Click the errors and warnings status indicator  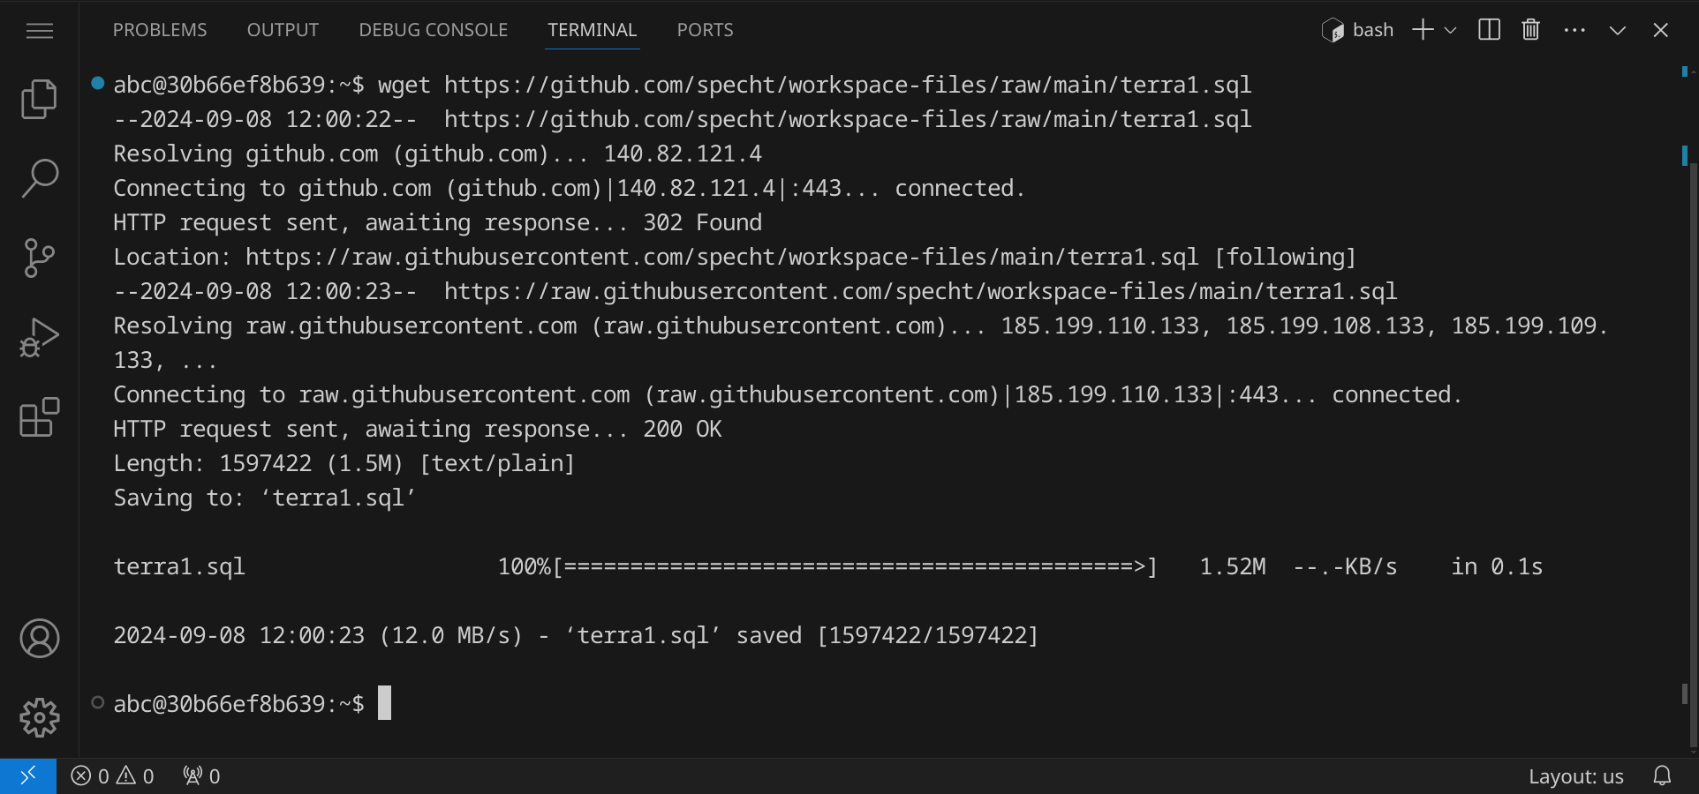(112, 776)
